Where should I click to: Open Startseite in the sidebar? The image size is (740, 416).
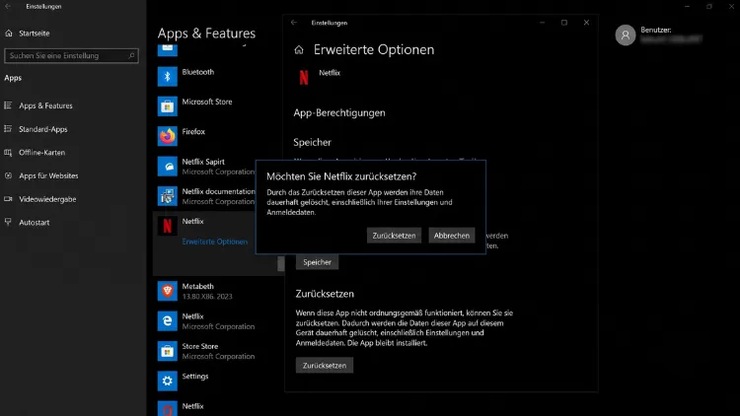pyautogui.click(x=34, y=34)
